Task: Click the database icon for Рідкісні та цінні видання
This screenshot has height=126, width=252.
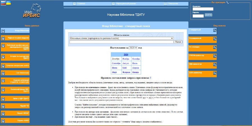Action: pyautogui.click(x=3, y=38)
